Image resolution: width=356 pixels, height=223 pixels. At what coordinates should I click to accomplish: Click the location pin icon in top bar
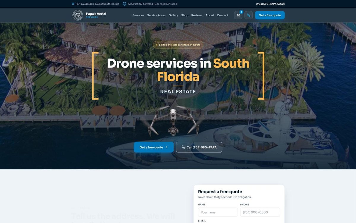point(73,4)
